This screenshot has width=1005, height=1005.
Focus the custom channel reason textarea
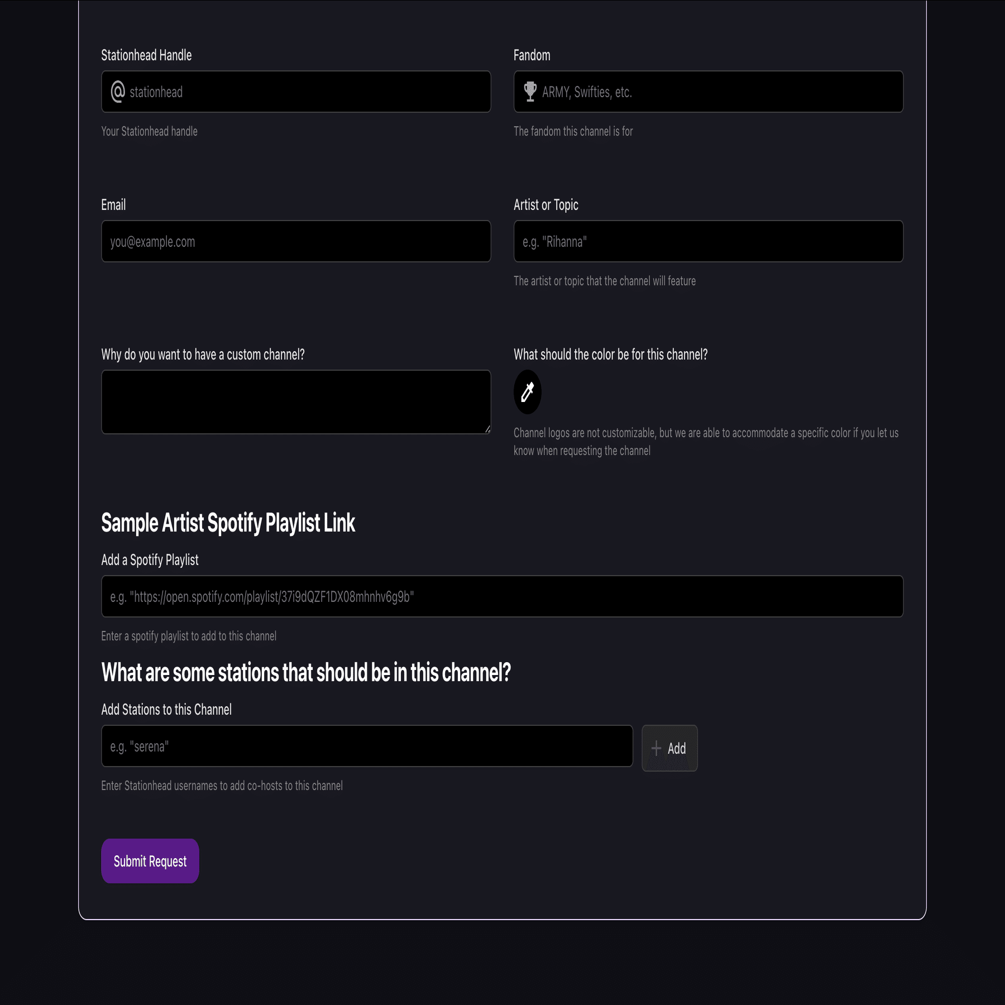296,401
